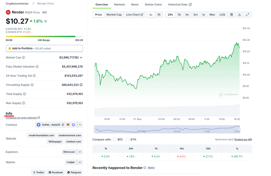Switch to candlestick chart icon

pyautogui.click(x=159, y=15)
